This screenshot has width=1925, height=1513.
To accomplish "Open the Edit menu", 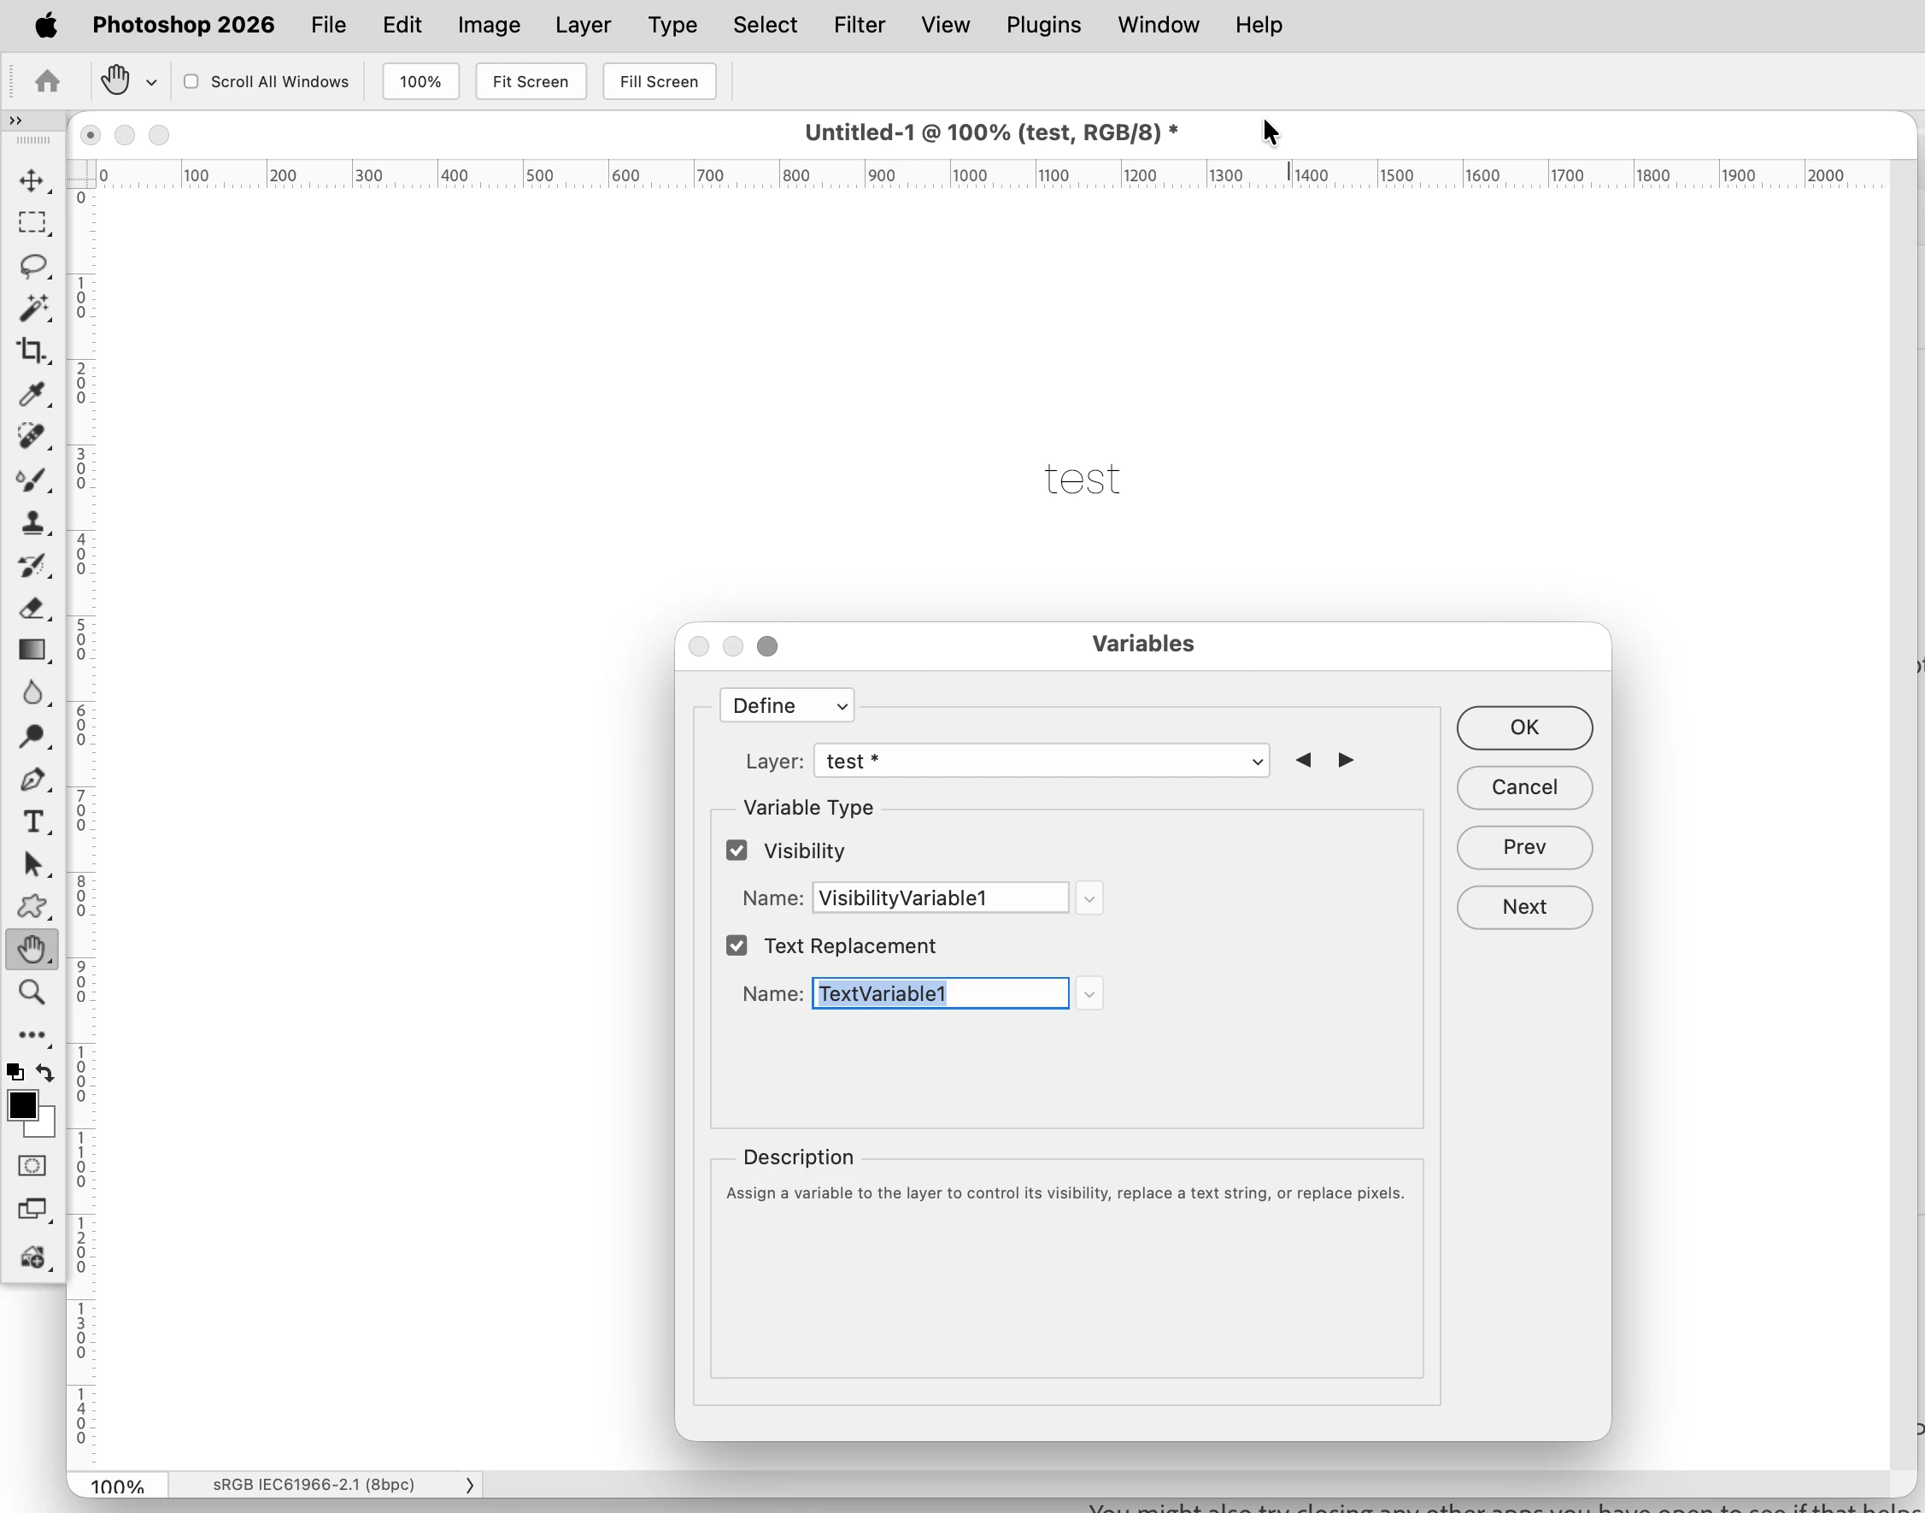I will pyautogui.click(x=402, y=25).
